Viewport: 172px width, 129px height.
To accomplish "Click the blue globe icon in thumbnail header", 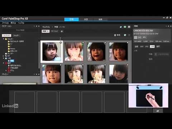I will tap(121, 27).
